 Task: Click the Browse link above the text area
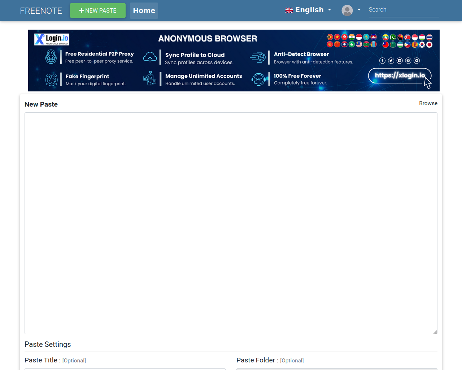[x=428, y=103]
